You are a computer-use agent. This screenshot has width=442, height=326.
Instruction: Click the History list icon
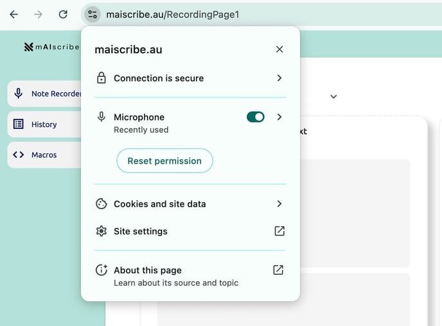click(19, 124)
